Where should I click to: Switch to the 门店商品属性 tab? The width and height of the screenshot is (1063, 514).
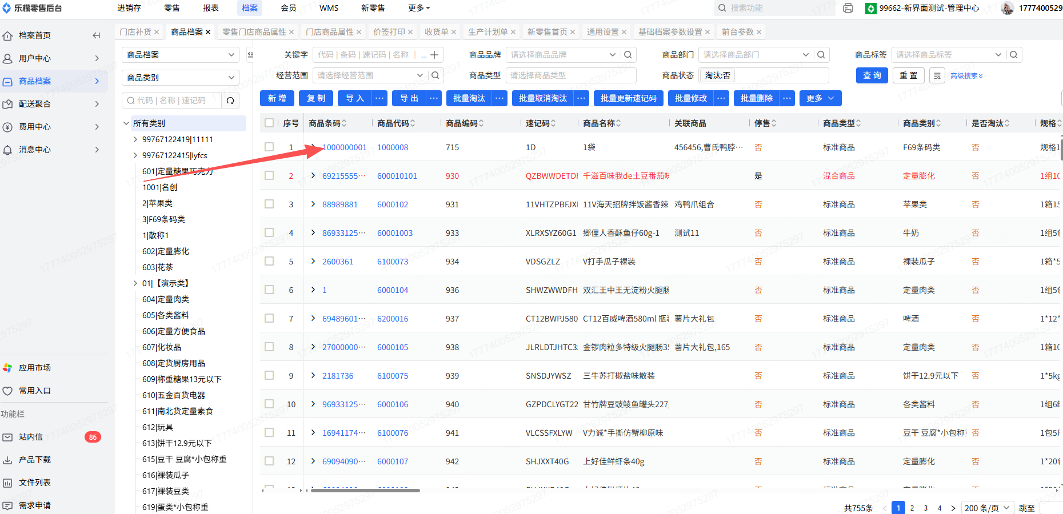coord(330,32)
